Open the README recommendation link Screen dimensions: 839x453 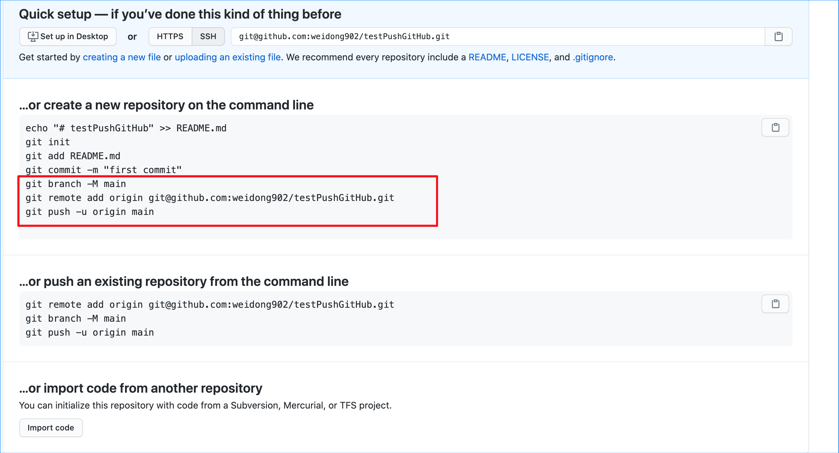point(487,57)
